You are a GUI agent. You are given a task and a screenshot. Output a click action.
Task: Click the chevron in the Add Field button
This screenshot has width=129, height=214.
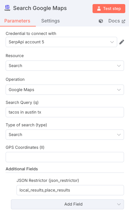pos(119,204)
